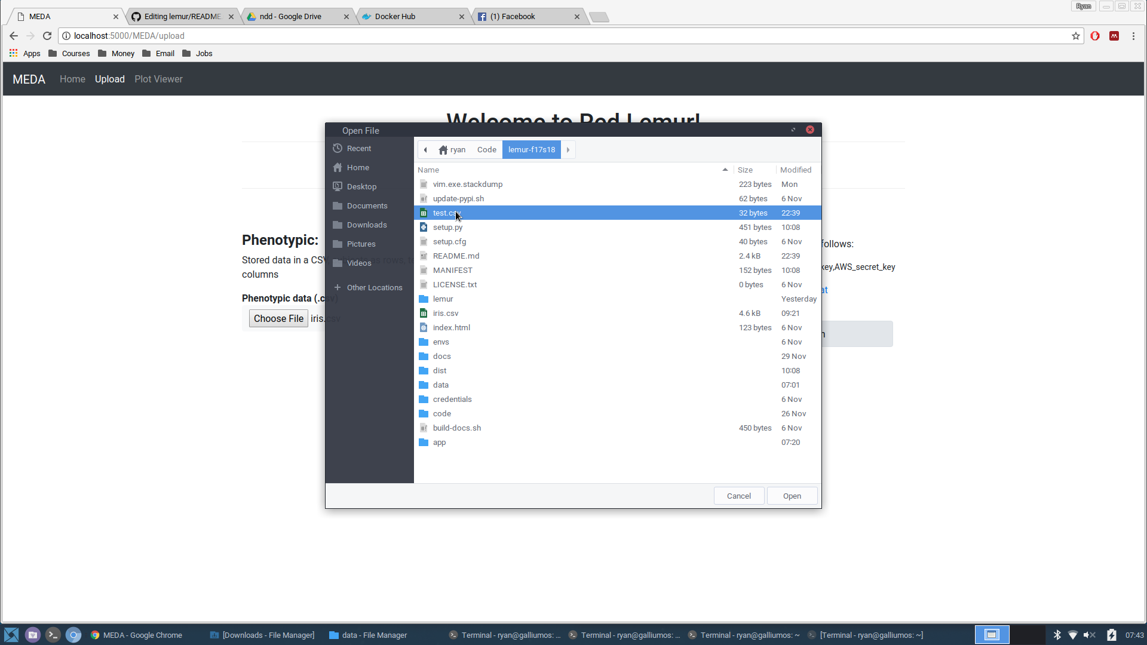Viewport: 1147px width, 645px height.
Task: Cancel the Open File dialog
Action: point(738,496)
